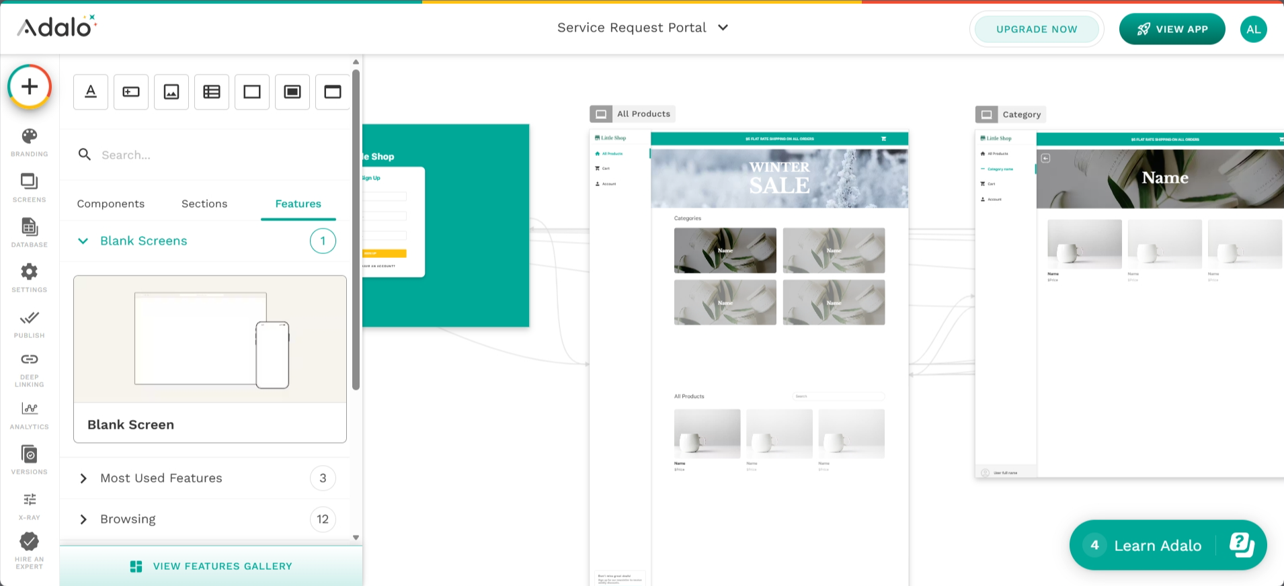This screenshot has width=1284, height=586.
Task: Add a Rectangle shape from the toolbar
Action: coord(252,92)
